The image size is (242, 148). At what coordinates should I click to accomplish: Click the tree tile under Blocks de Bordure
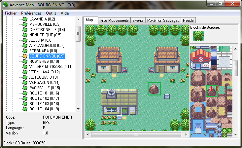(198, 36)
